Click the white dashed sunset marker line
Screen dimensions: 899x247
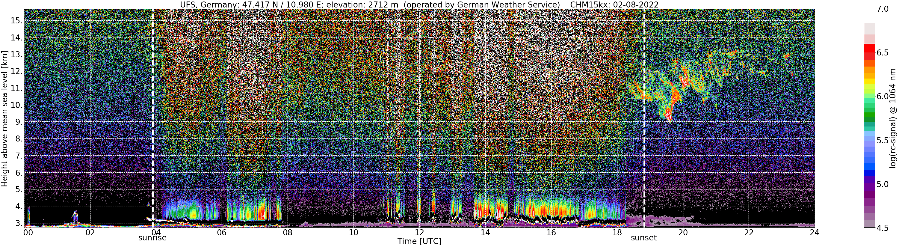(x=644, y=118)
